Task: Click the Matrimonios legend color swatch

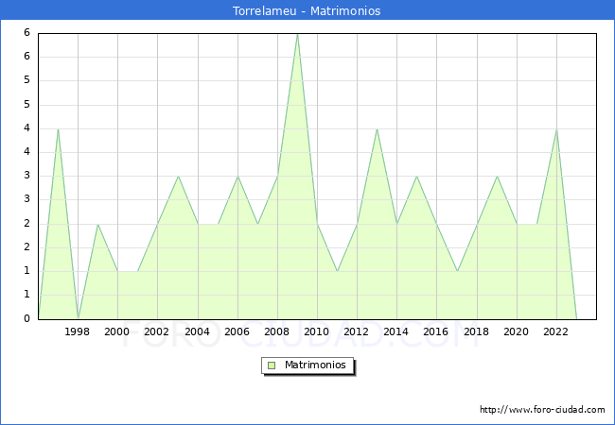Action: pyautogui.click(x=272, y=365)
